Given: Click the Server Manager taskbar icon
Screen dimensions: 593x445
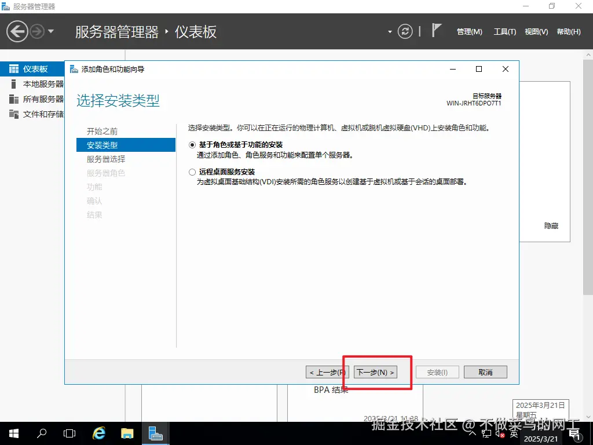Looking at the screenshot, I should pyautogui.click(x=155, y=433).
